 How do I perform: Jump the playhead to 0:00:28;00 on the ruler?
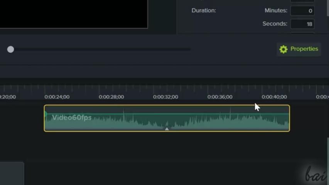point(111,97)
